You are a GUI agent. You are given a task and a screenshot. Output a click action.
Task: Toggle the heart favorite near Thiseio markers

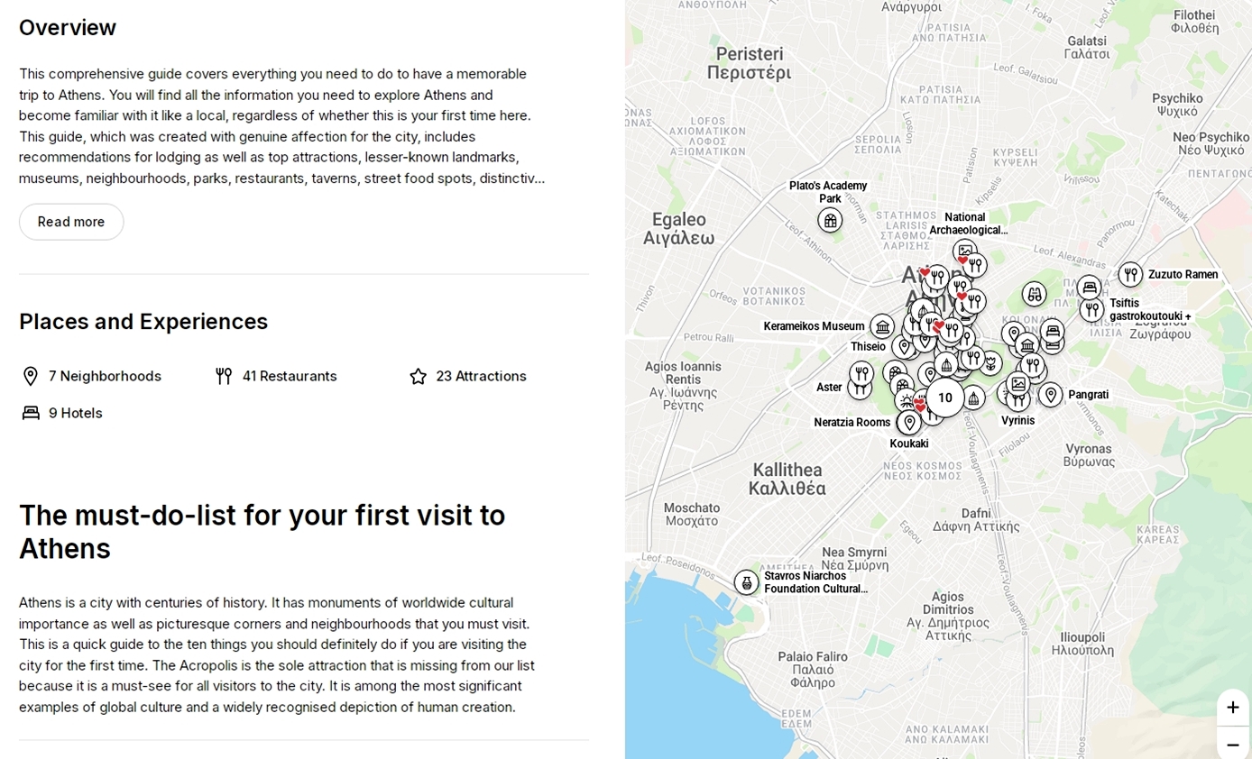[938, 325]
